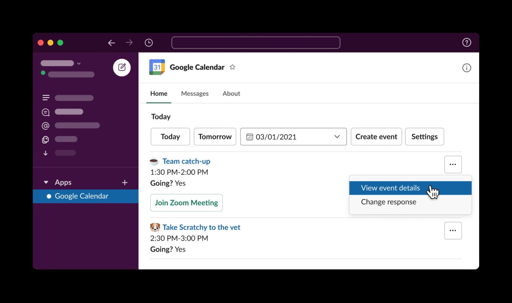Click the Join Zoom Meeting button

click(x=186, y=202)
